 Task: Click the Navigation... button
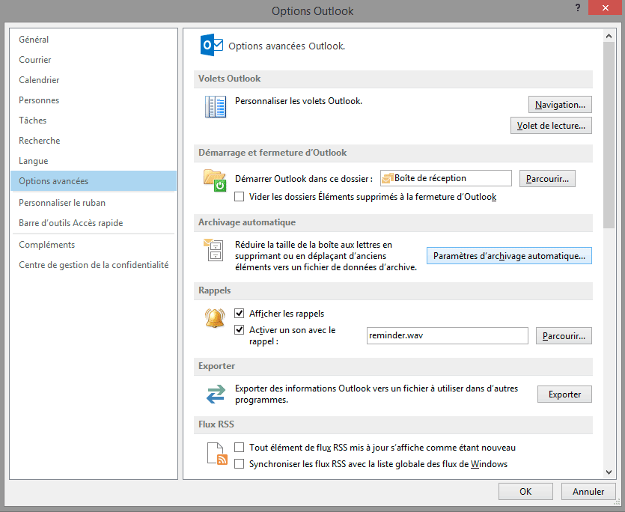click(x=560, y=105)
